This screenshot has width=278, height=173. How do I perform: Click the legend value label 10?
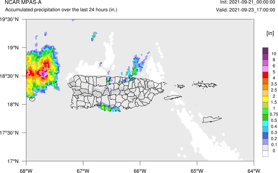click(274, 54)
